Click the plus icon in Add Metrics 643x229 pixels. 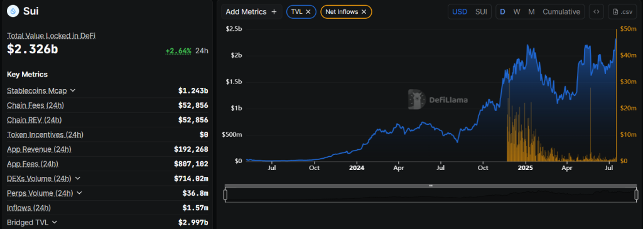[274, 12]
